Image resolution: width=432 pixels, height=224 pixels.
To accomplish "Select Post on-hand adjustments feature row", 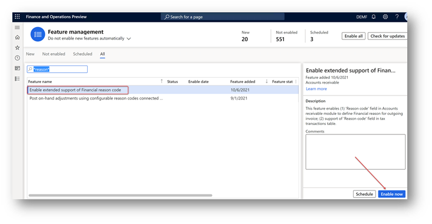I will coord(96,98).
